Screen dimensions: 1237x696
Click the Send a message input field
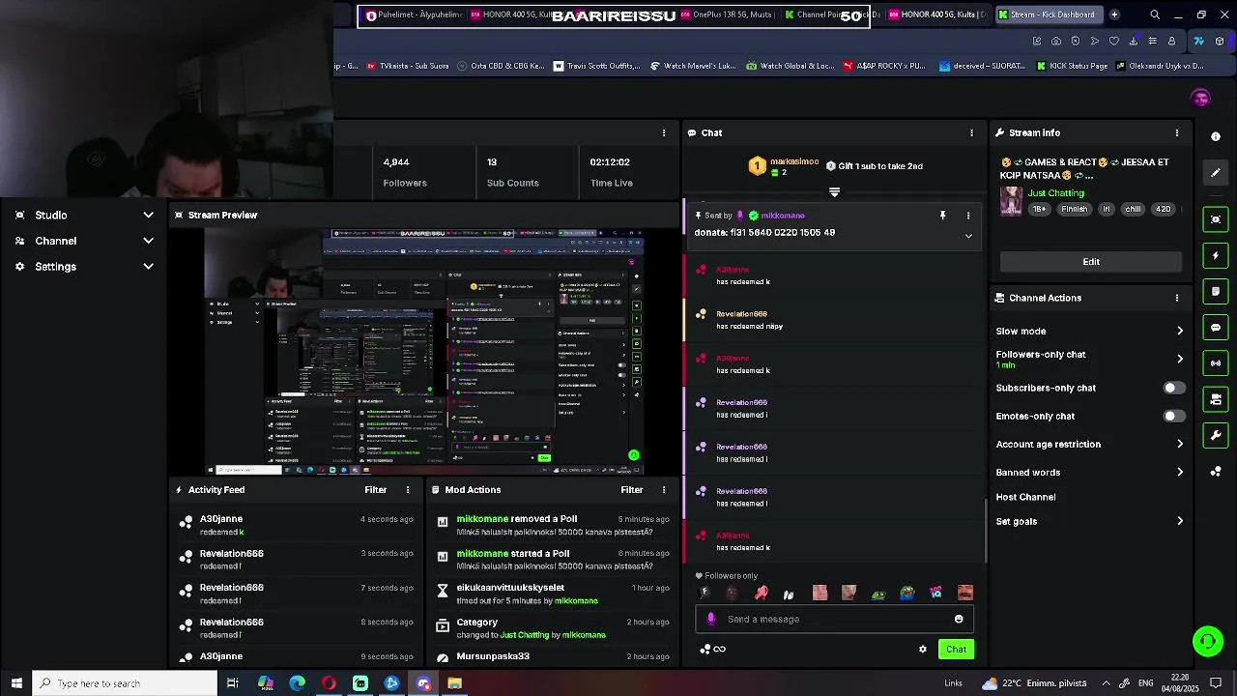(x=837, y=619)
